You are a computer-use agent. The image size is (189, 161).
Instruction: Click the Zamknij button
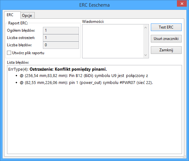(166, 50)
